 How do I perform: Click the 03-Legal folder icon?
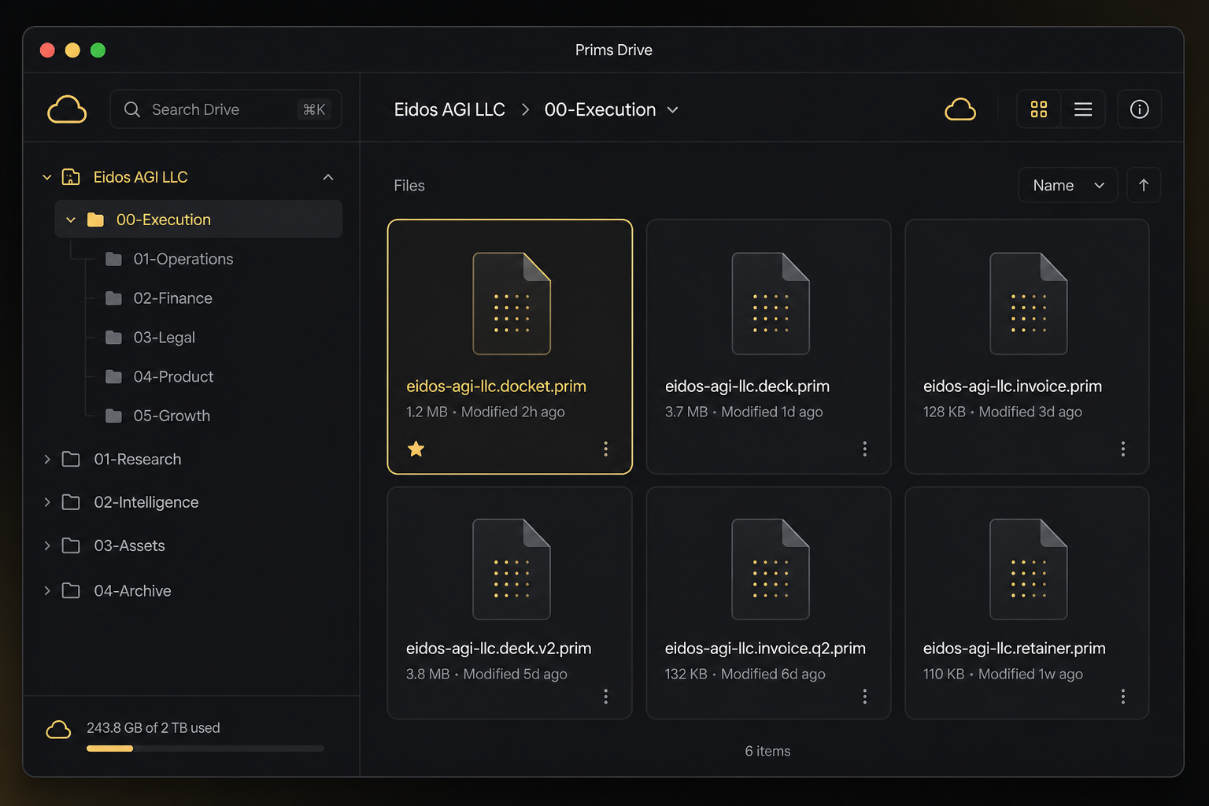[x=113, y=338]
